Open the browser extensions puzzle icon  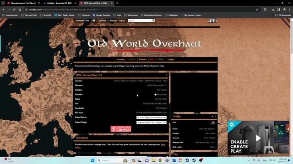click(265, 10)
